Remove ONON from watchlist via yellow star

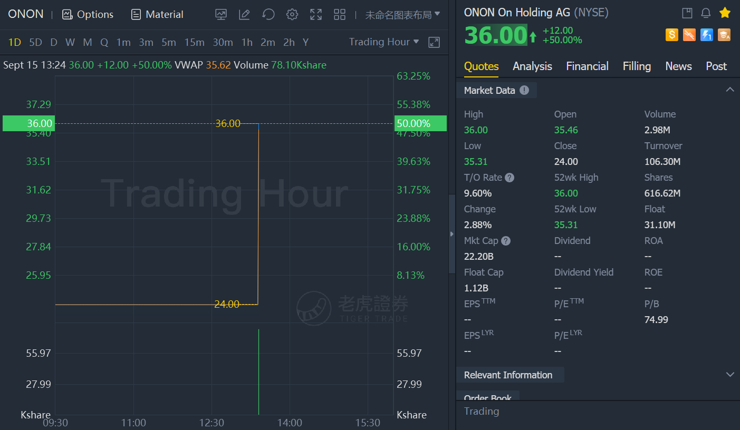(x=725, y=13)
